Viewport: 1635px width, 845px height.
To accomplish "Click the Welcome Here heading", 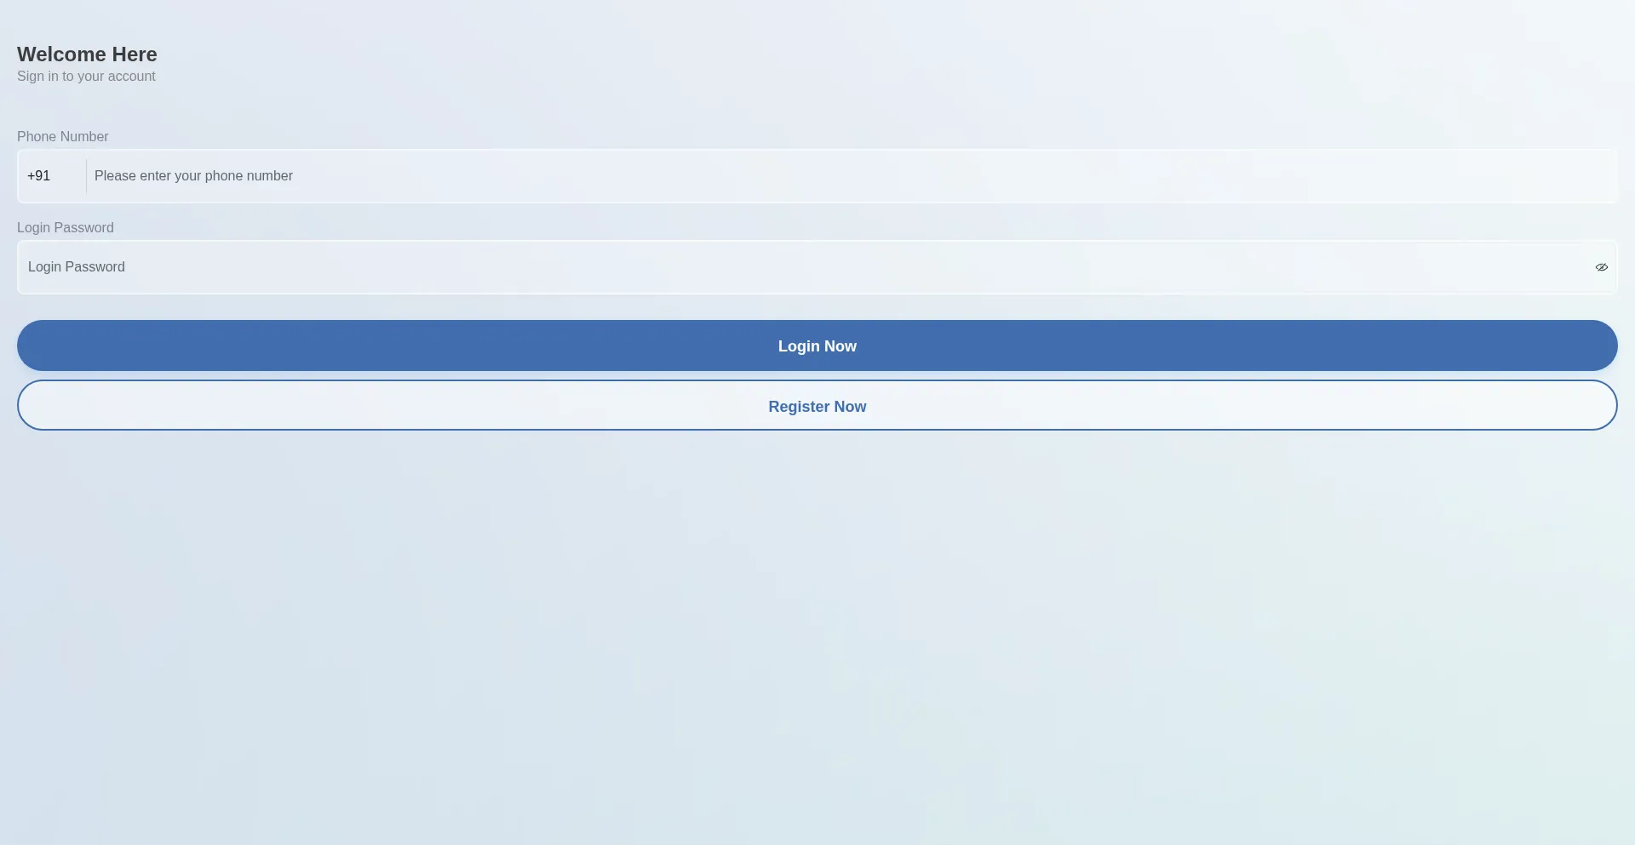I will (x=87, y=54).
